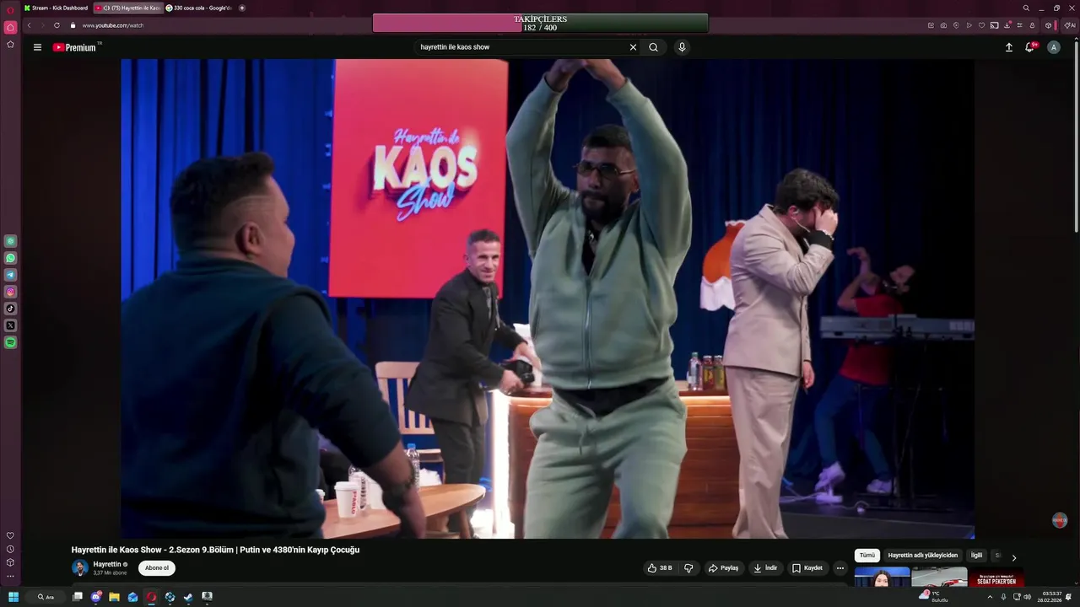The image size is (1080, 607).
Task: Open the Hayrettin channel avatar
Action: [x=80, y=568]
